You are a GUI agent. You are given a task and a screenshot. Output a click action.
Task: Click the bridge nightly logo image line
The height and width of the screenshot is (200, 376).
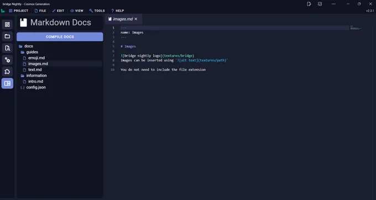coord(157,56)
